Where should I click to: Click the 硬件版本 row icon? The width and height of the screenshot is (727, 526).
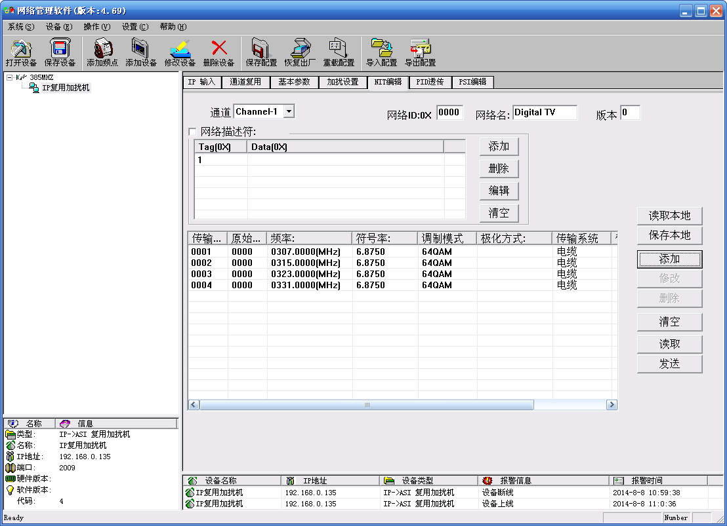pyautogui.click(x=10, y=479)
